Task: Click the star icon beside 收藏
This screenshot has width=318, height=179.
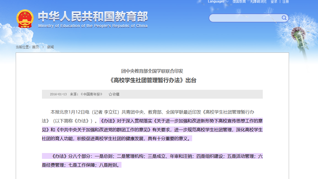Action: click(x=110, y=94)
